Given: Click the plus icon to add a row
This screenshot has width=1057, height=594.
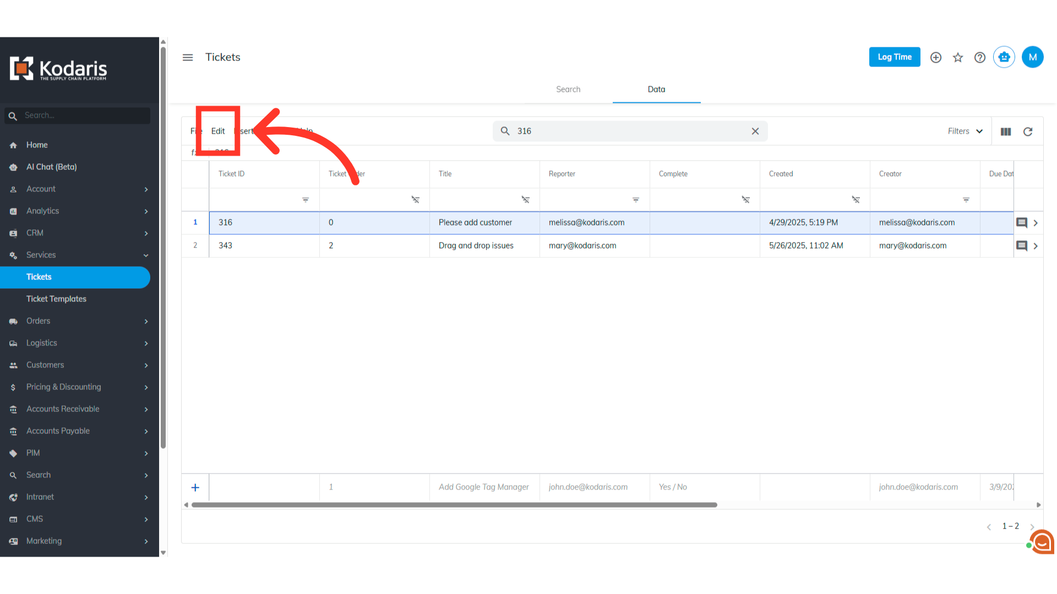Looking at the screenshot, I should [195, 487].
